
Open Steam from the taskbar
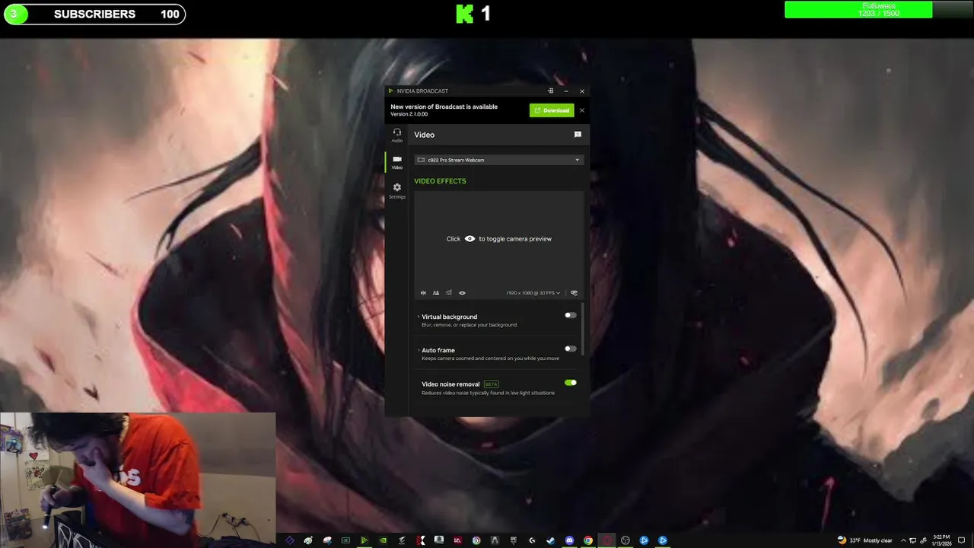pos(551,540)
